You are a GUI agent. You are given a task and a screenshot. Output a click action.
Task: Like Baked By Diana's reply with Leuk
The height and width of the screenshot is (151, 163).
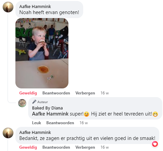click(x=37, y=123)
